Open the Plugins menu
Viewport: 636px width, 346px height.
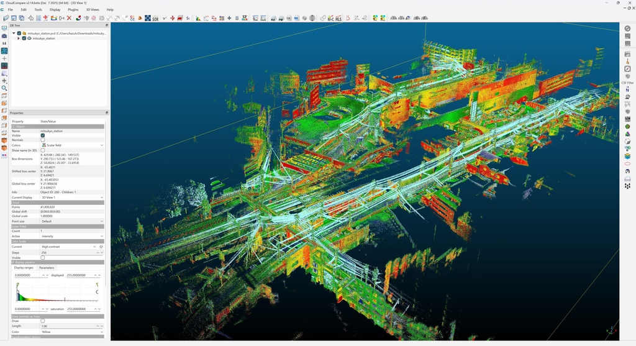(x=73, y=9)
